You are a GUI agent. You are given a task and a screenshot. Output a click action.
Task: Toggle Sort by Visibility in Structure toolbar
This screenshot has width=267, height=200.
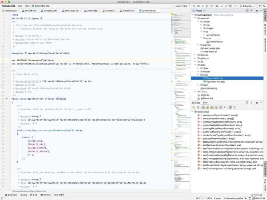pos(194,108)
